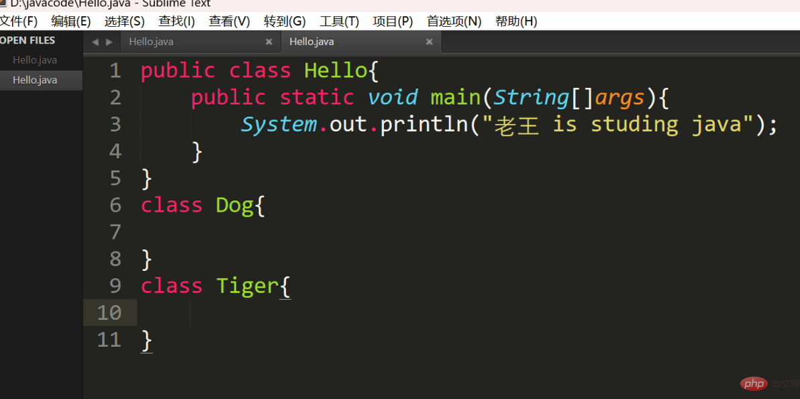Open the 查找(I) menu
The image size is (800, 399).
point(177,21)
